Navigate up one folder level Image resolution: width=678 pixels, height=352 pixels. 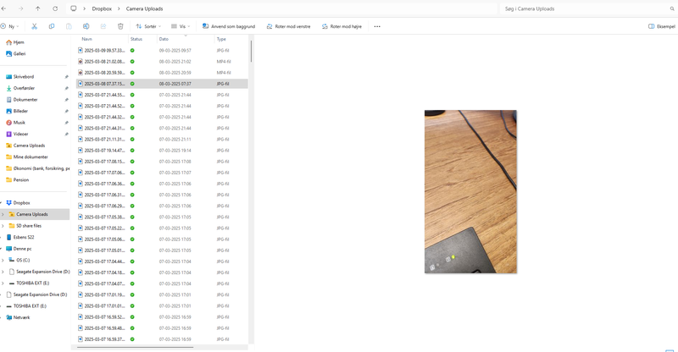(38, 8)
